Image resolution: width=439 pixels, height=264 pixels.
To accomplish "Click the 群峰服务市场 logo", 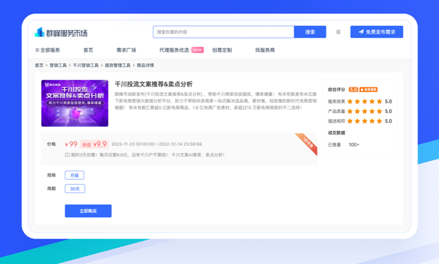I will (x=61, y=32).
